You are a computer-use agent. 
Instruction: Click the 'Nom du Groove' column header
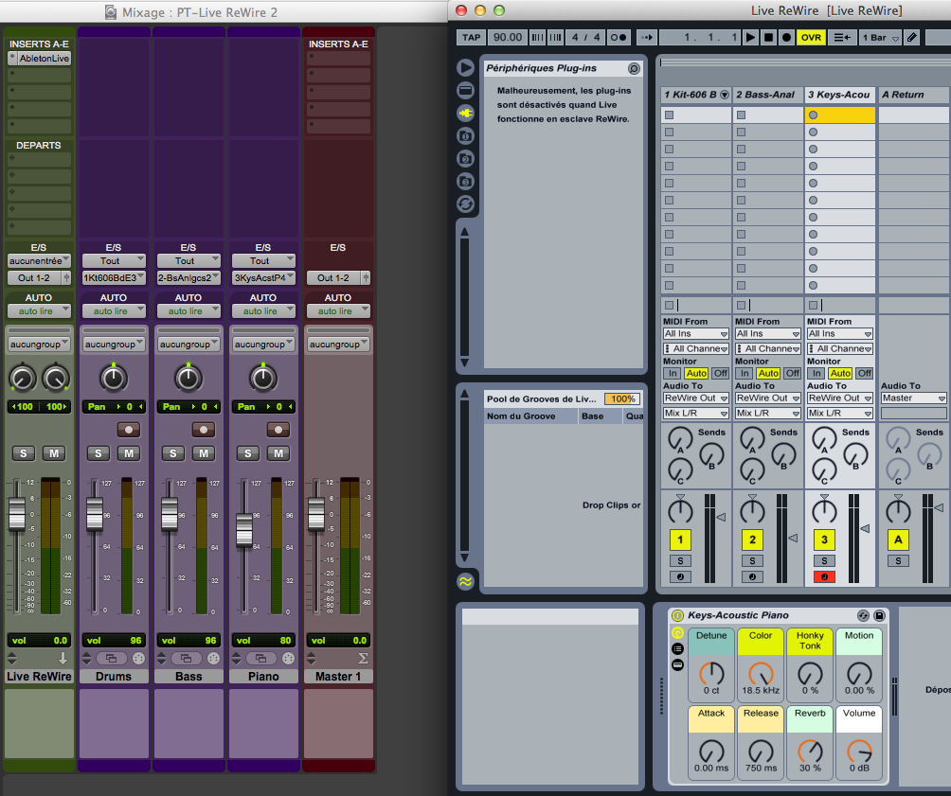[530, 416]
